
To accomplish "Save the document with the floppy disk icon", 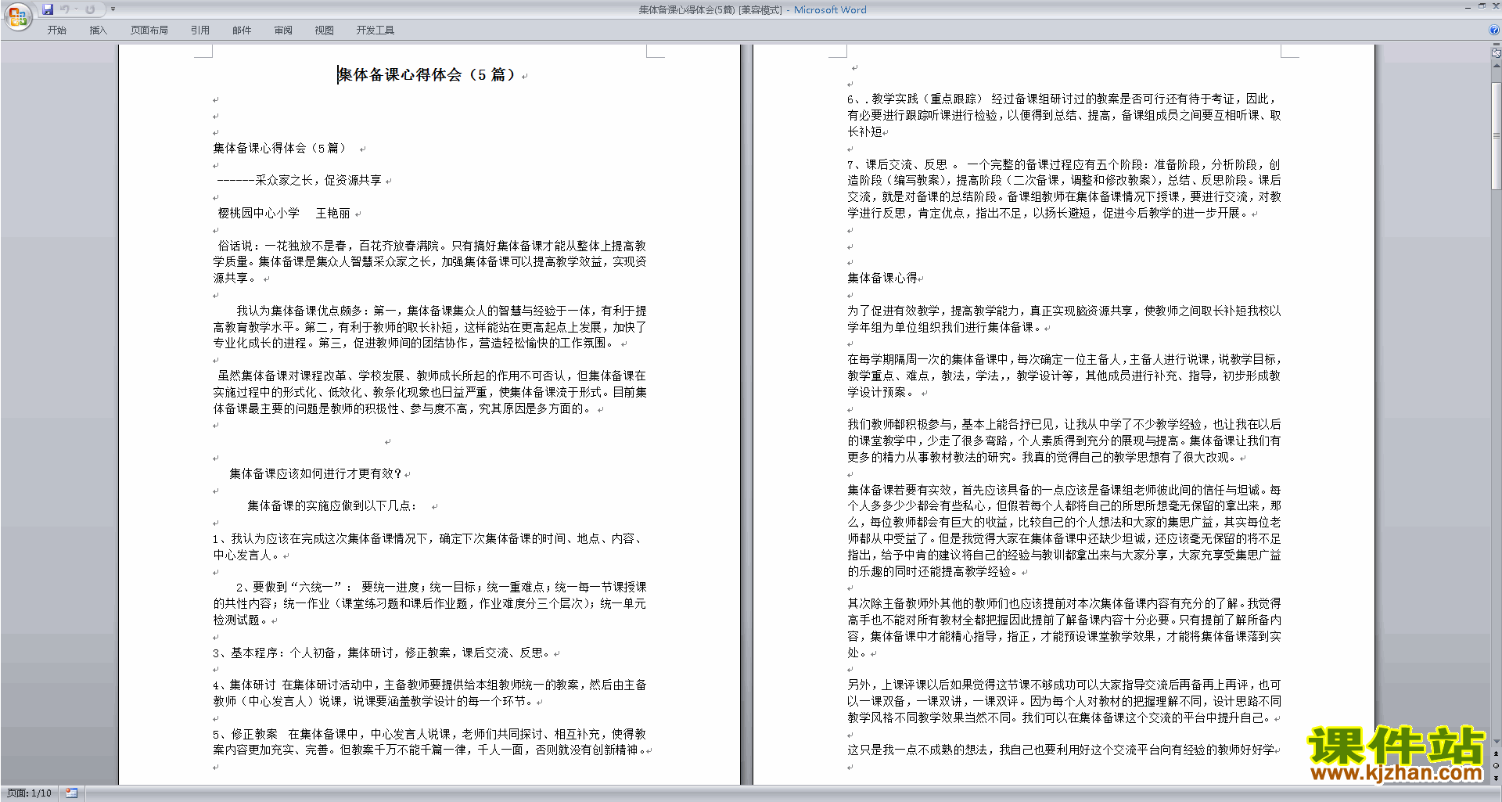I will tap(48, 9).
